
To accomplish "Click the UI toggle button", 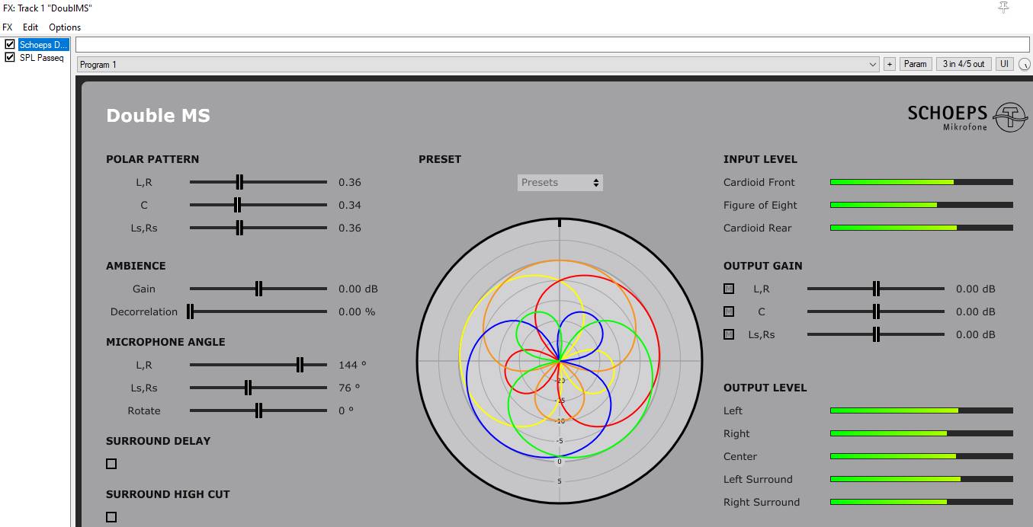I will (1004, 65).
